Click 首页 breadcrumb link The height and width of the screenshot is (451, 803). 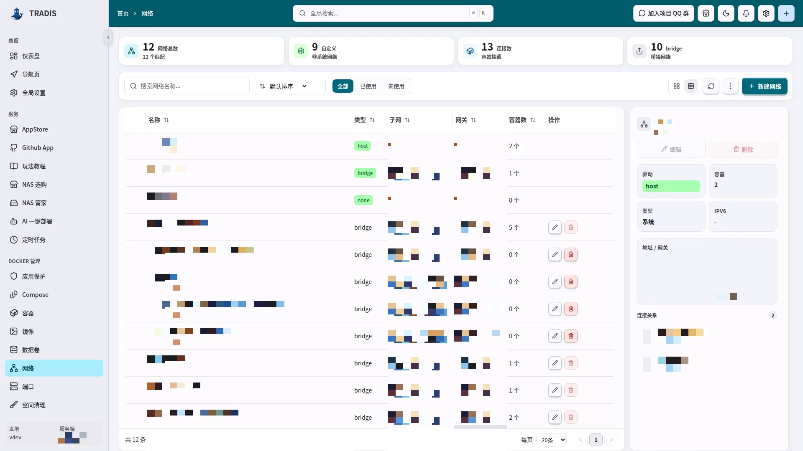pos(123,13)
